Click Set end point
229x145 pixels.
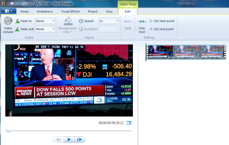(161, 29)
